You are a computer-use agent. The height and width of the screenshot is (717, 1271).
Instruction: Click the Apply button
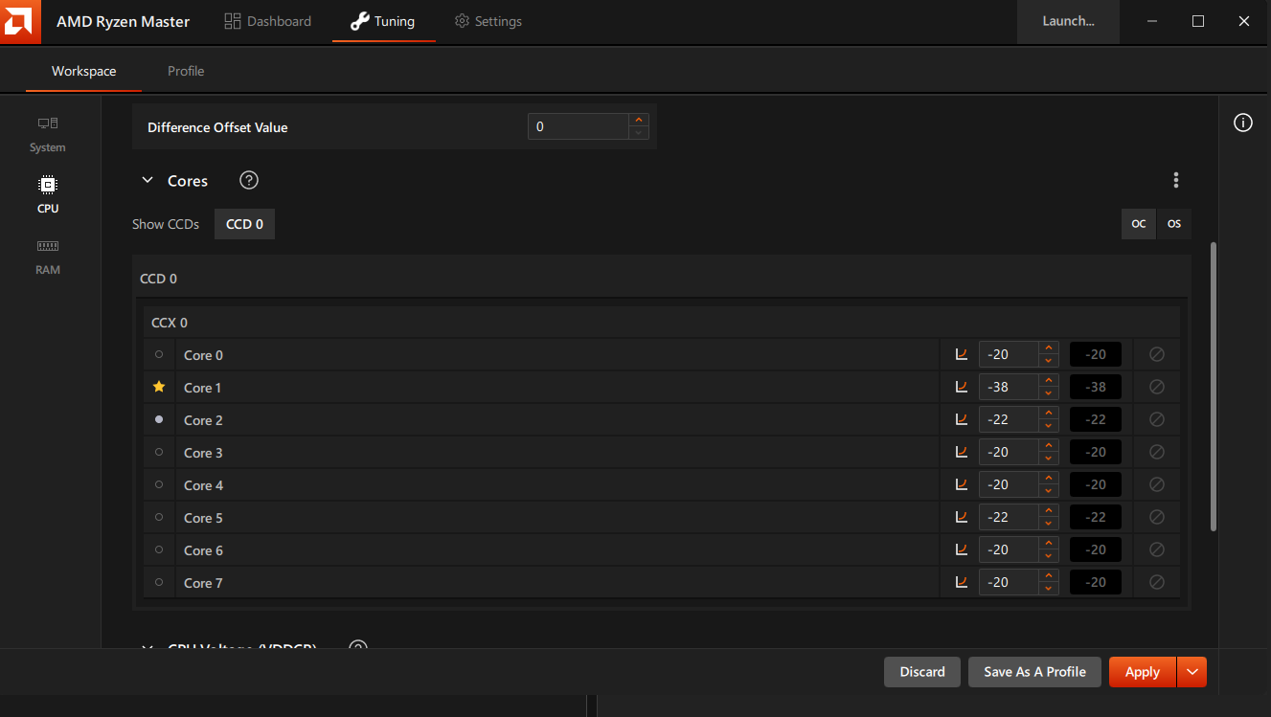pyautogui.click(x=1143, y=672)
